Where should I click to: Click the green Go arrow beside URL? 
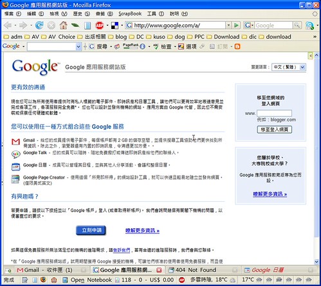click(x=236, y=26)
